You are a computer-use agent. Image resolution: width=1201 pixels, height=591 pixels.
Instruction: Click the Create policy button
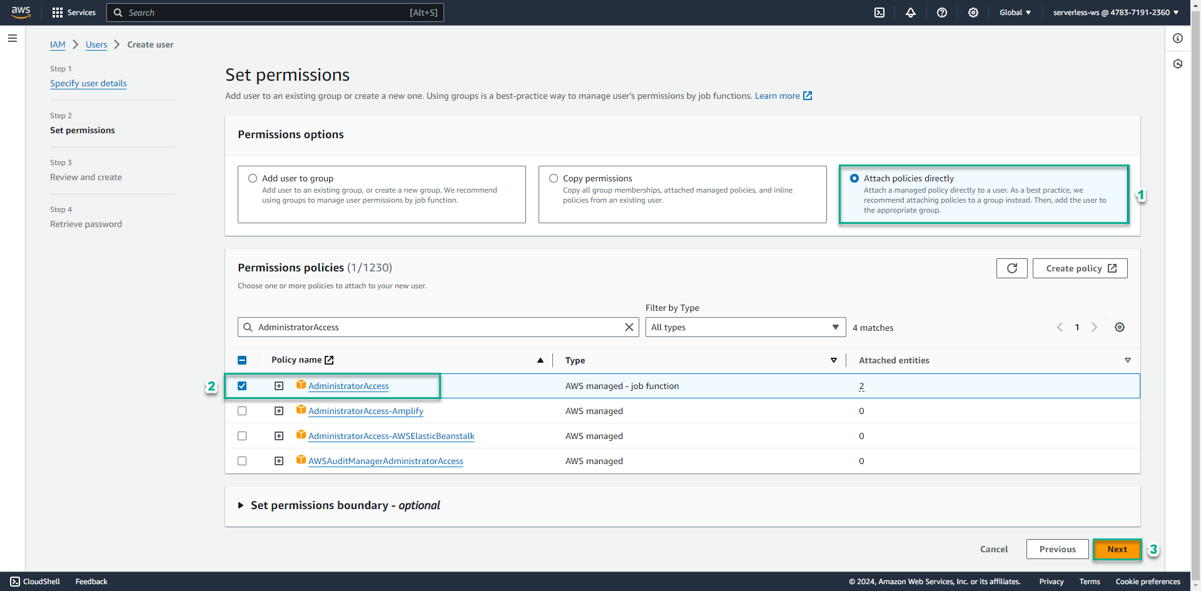[x=1080, y=268]
